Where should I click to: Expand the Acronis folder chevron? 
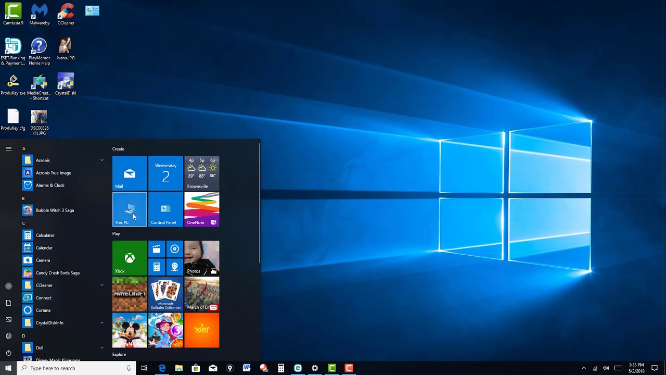pos(102,160)
